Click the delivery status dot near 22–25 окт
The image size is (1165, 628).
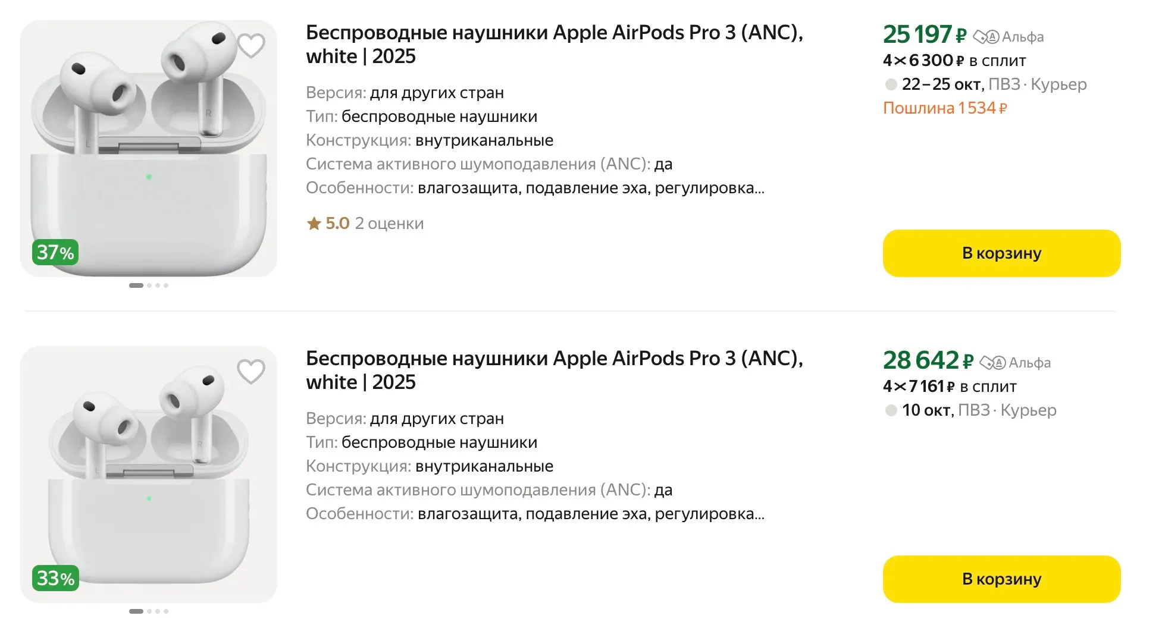pos(891,84)
